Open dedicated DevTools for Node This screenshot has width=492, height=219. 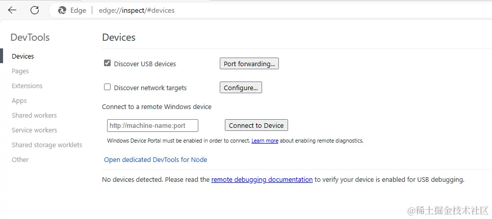click(156, 159)
